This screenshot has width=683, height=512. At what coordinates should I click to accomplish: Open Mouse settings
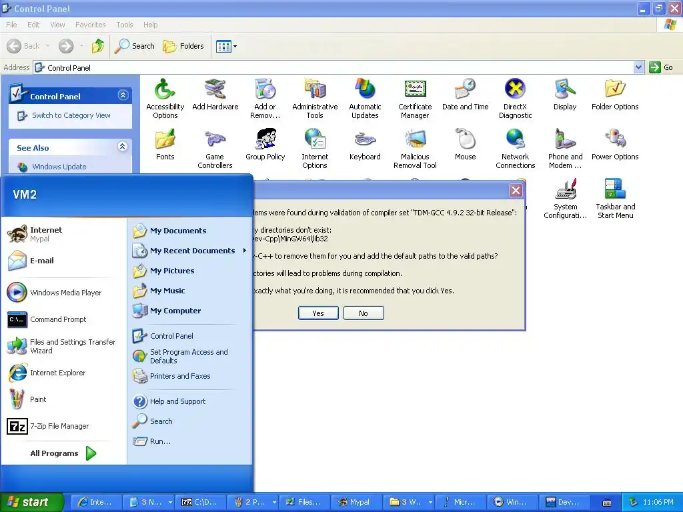point(465,145)
